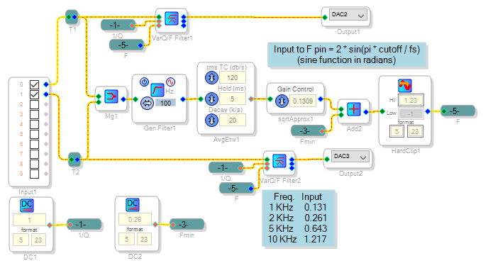Image resolution: width=488 pixels, height=268 pixels.
Task: Click the Gen Filter1 frequency adjust arrows
Action: [147, 103]
